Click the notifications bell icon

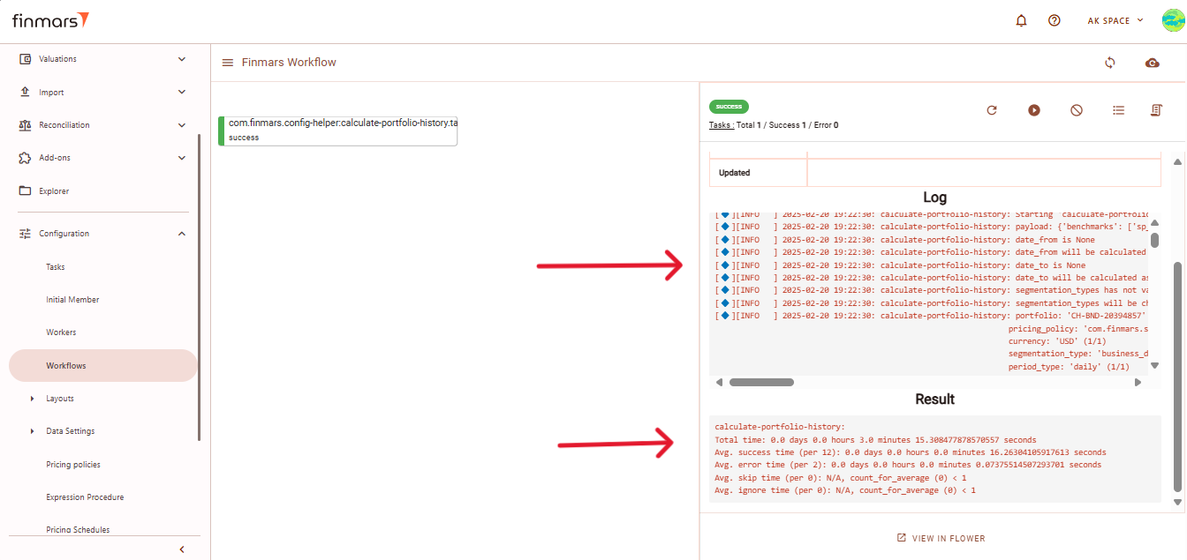[x=1022, y=20]
